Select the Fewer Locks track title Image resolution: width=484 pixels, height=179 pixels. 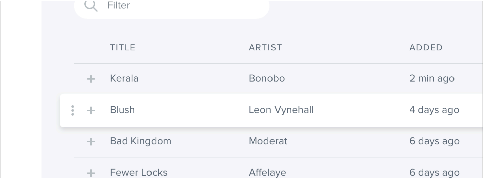pyautogui.click(x=138, y=173)
